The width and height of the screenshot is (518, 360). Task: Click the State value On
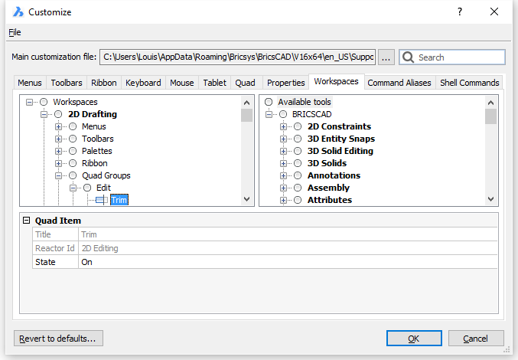288,262
